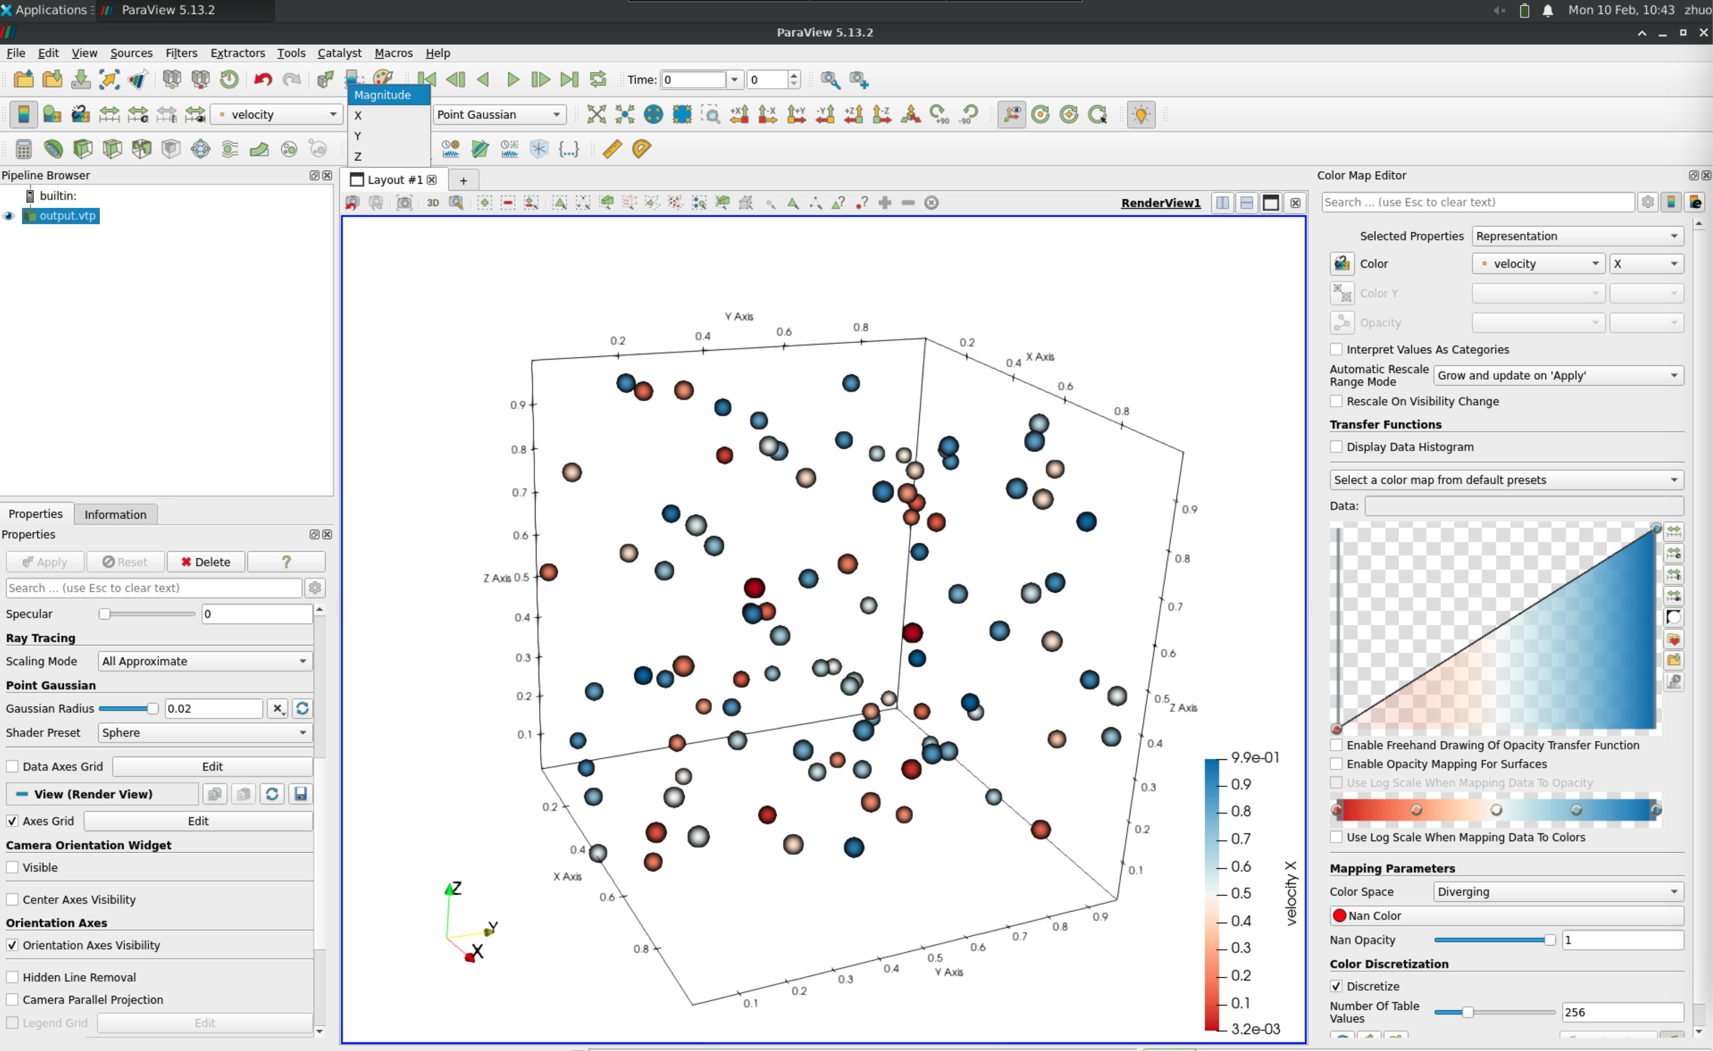
Task: Click Zoom to data icon
Action: pyautogui.click(x=624, y=114)
